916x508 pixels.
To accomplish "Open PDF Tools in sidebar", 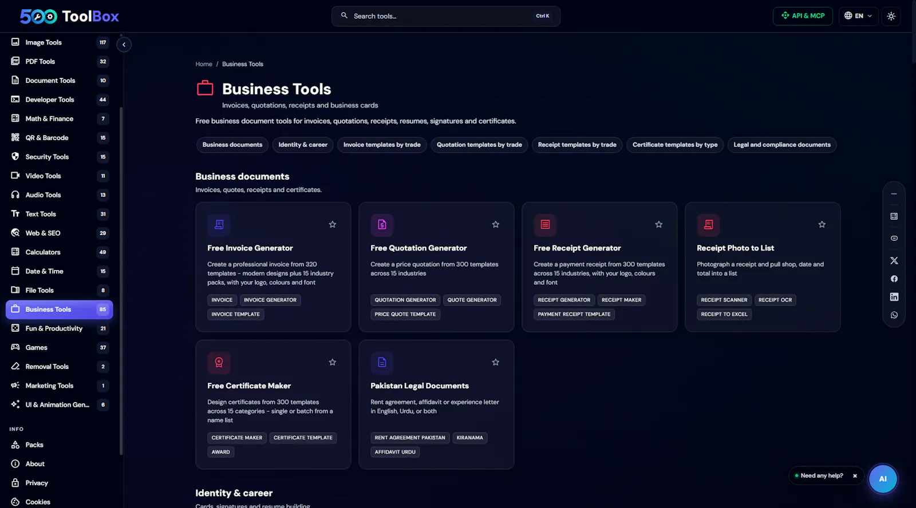I will (60, 61).
